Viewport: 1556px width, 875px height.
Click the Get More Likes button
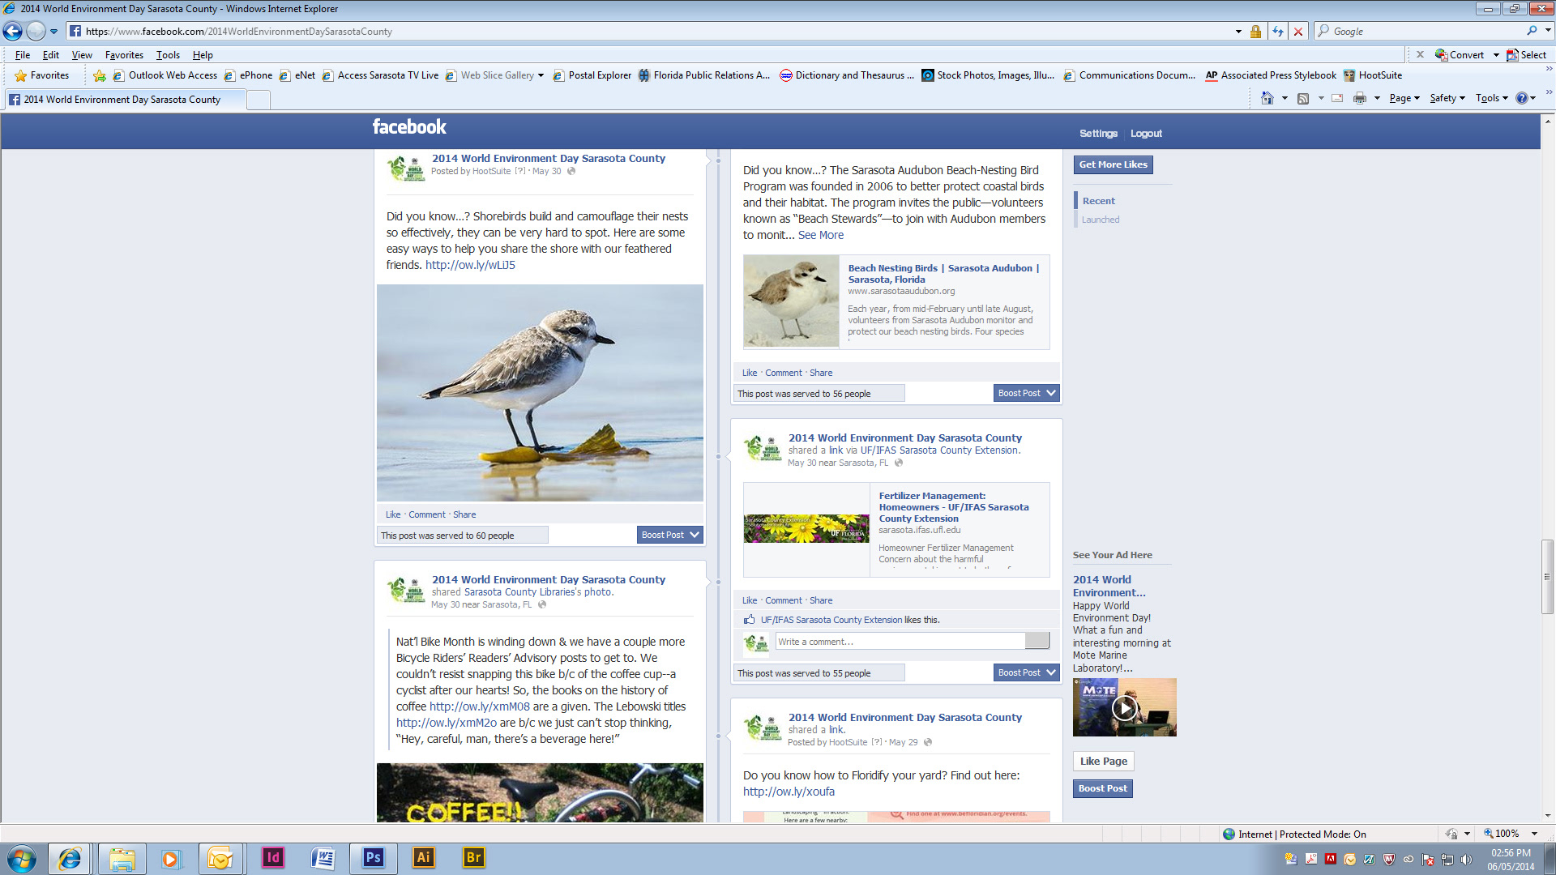pos(1113,164)
